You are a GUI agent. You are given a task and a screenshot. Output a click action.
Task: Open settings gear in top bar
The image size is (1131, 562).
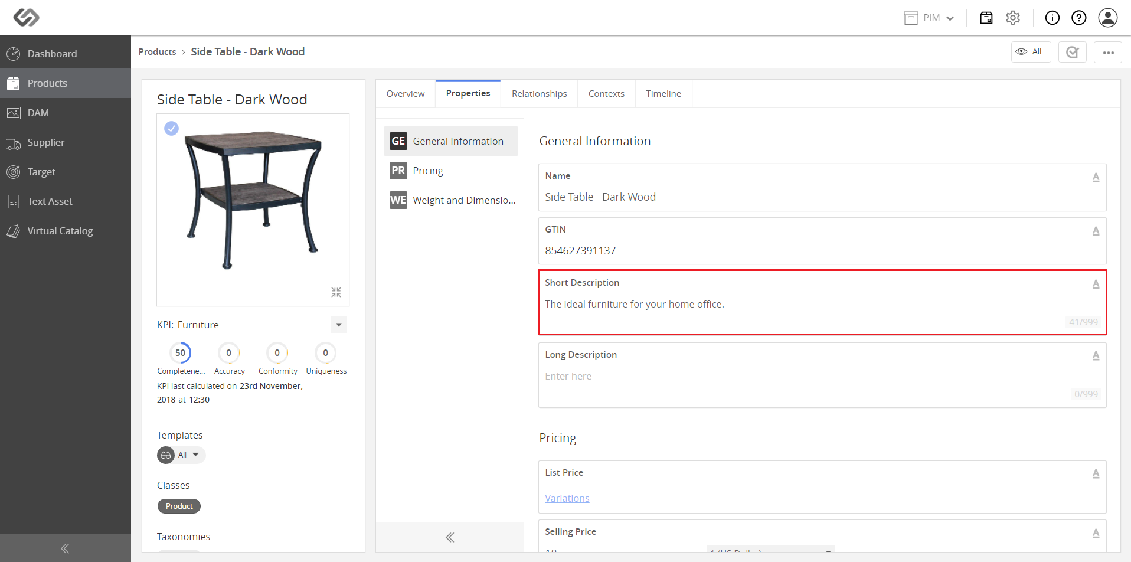(x=1013, y=18)
